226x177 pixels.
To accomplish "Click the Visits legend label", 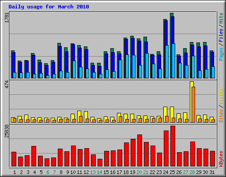I will coord(221,96).
